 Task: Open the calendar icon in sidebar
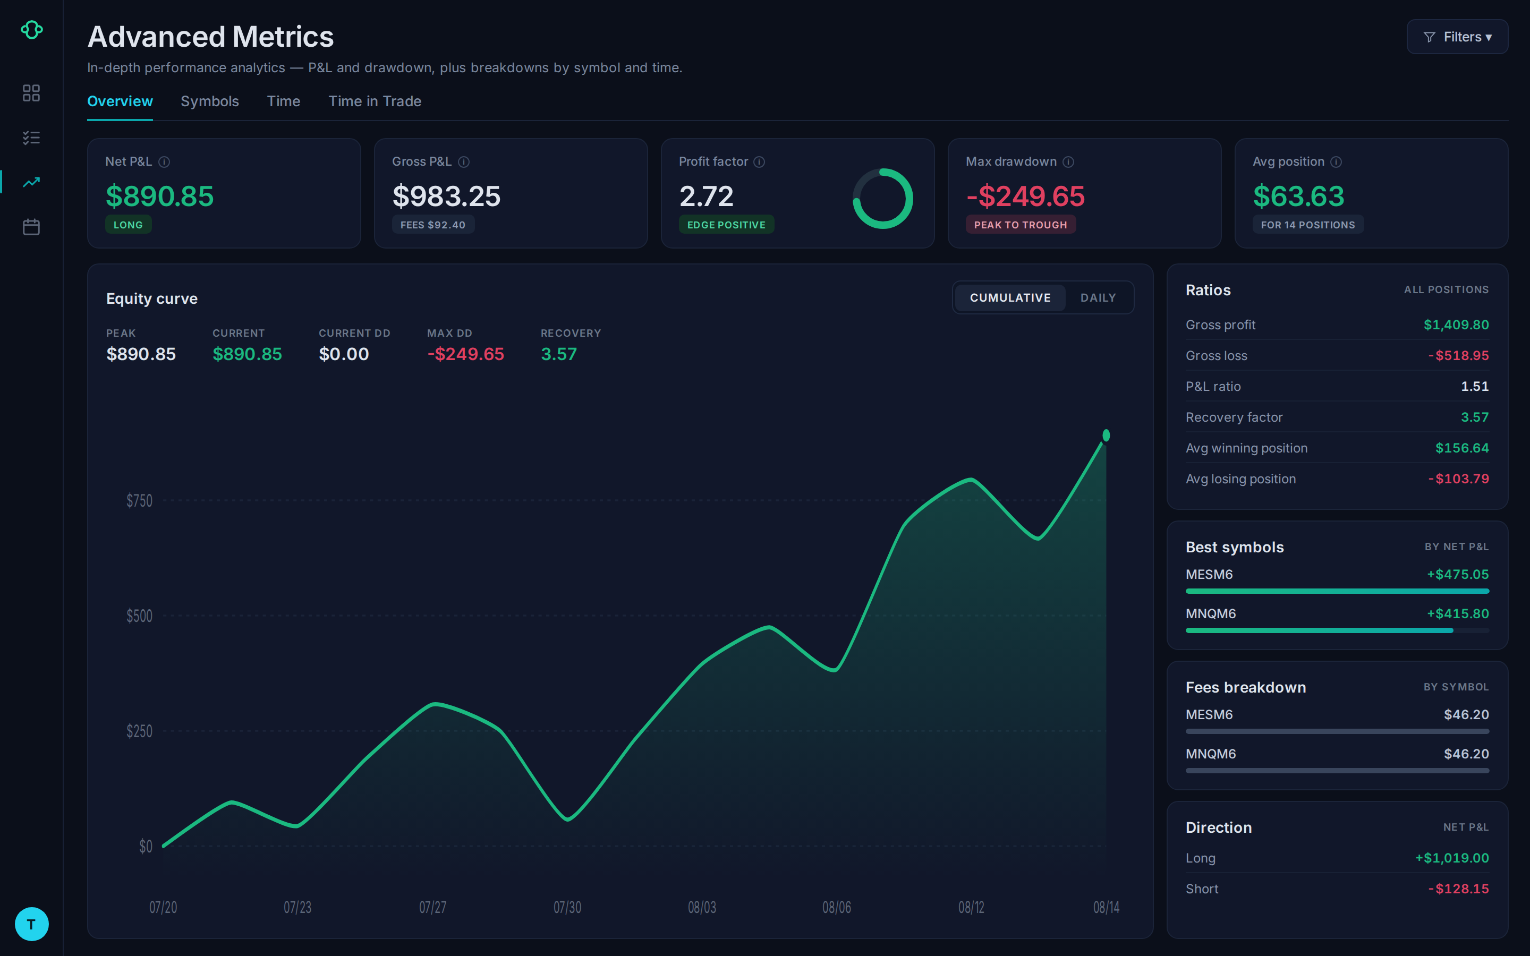(x=31, y=227)
